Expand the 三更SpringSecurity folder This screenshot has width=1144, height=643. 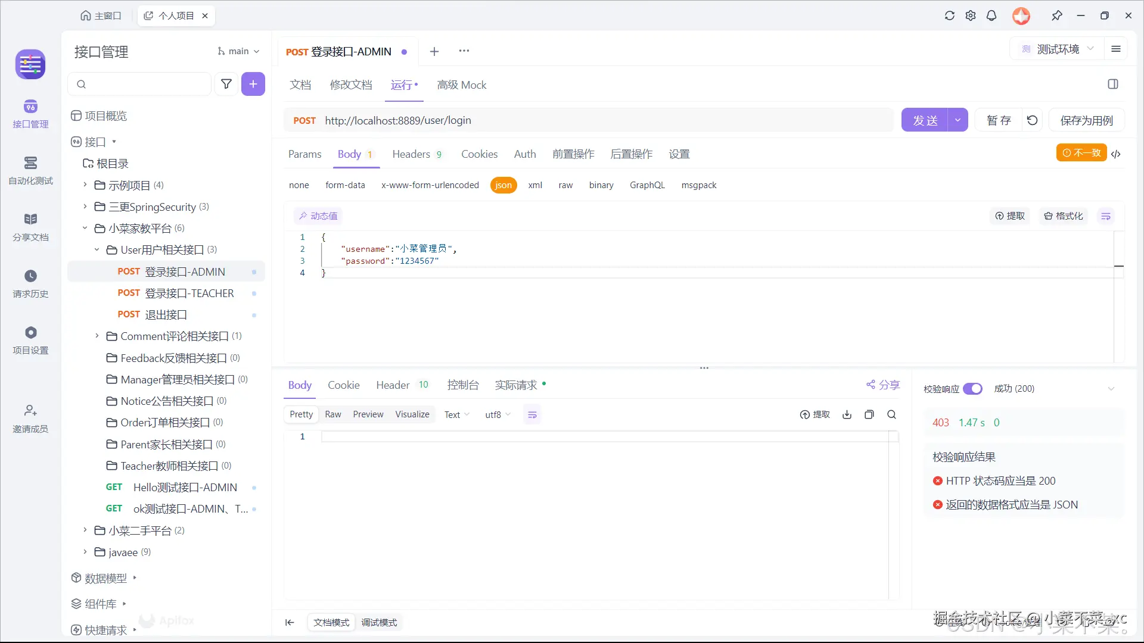[x=85, y=207]
